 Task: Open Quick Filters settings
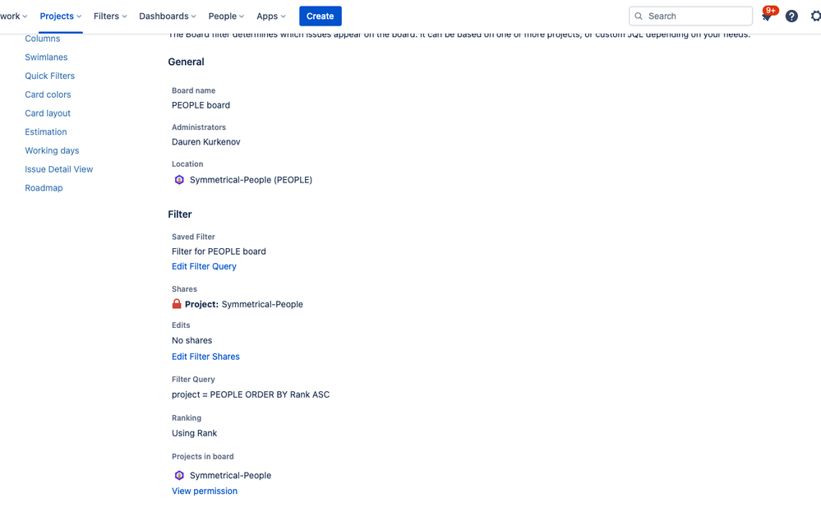[50, 76]
